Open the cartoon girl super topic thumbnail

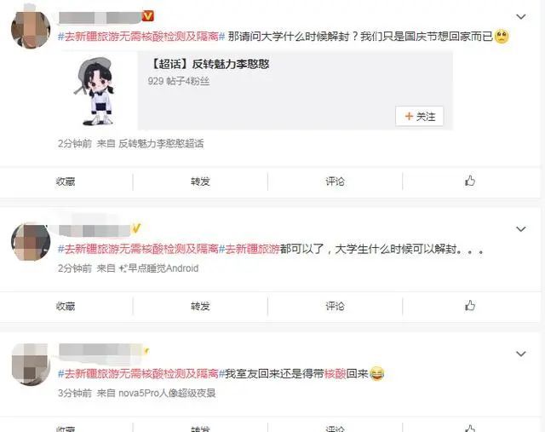tap(95, 91)
